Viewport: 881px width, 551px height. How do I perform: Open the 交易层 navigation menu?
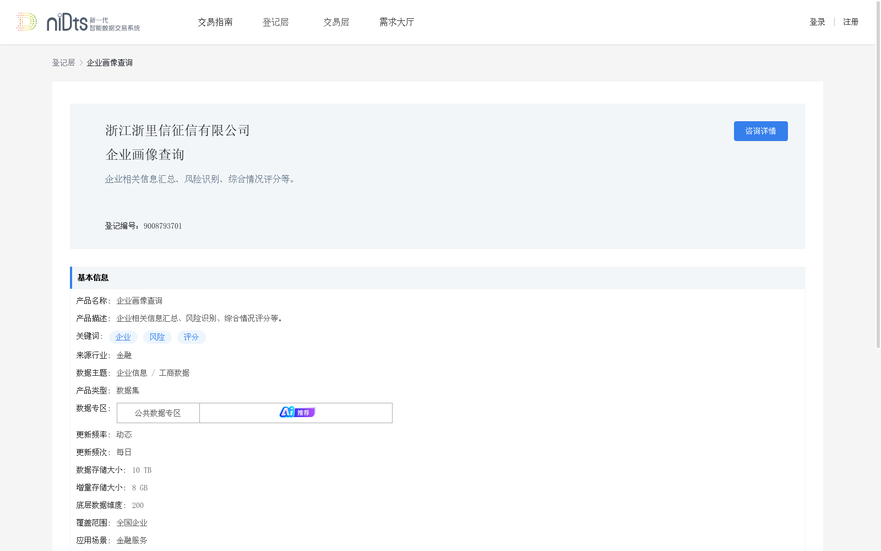click(336, 22)
